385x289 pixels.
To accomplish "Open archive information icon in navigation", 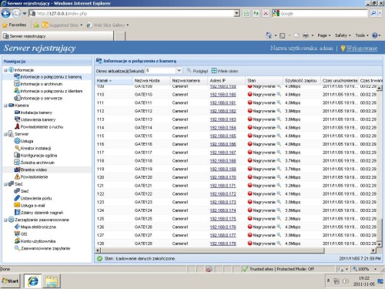I will point(17,83).
